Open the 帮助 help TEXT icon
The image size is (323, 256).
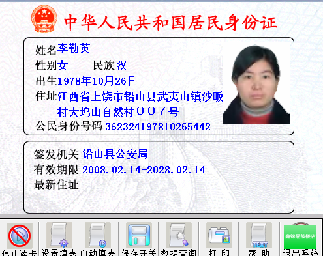[x=259, y=235]
